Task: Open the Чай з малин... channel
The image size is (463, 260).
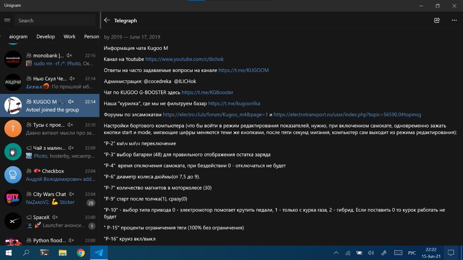Action: [50, 152]
